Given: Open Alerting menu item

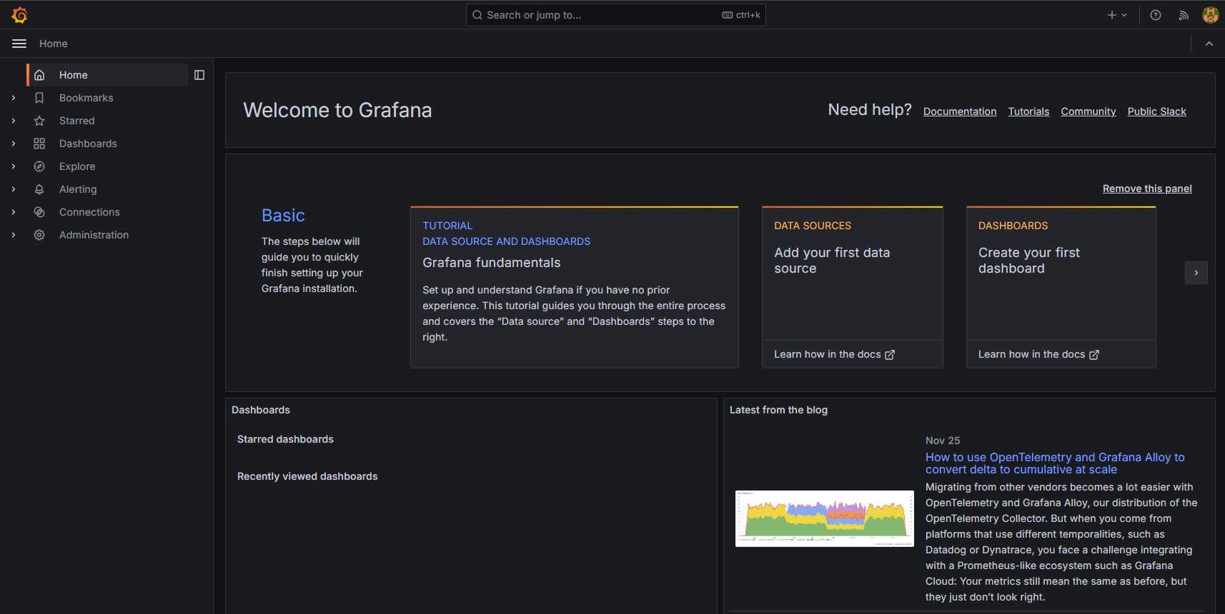Looking at the screenshot, I should tap(78, 189).
